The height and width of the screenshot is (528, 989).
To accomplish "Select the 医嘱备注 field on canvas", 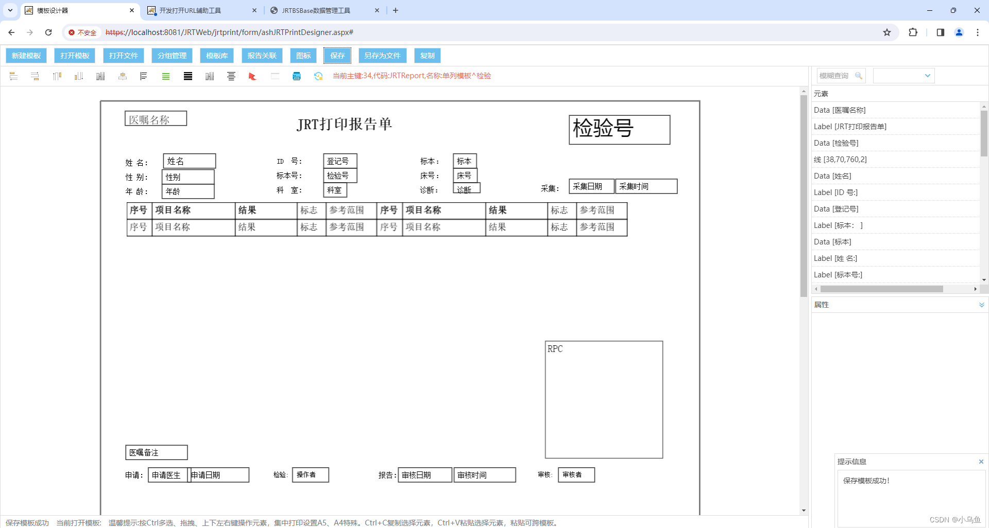I will click(x=157, y=452).
